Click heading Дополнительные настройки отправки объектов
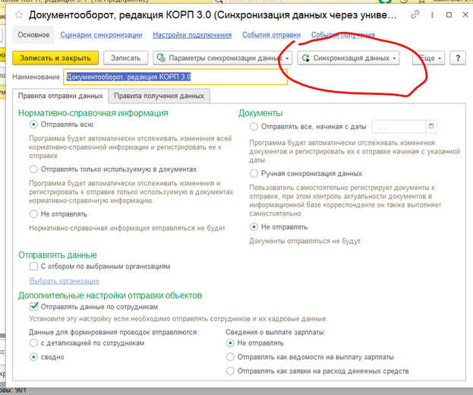The width and height of the screenshot is (473, 395). coord(110,295)
